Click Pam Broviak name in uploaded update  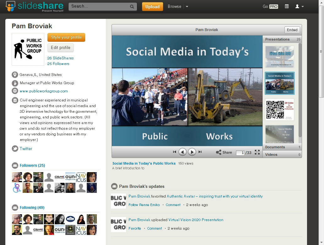(x=139, y=220)
